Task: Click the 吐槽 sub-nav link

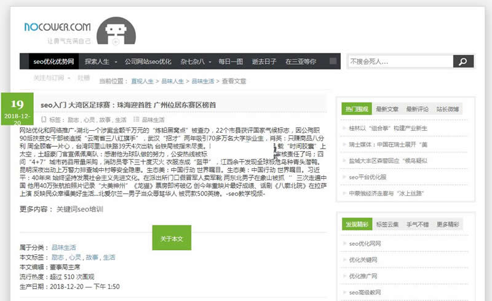Action: (x=84, y=78)
